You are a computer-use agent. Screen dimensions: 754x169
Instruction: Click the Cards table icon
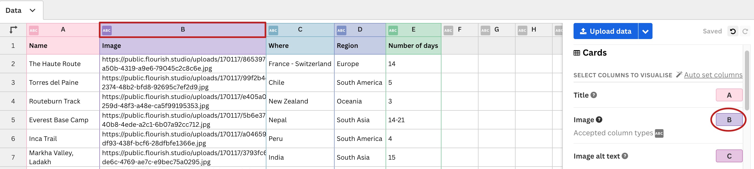tap(577, 53)
